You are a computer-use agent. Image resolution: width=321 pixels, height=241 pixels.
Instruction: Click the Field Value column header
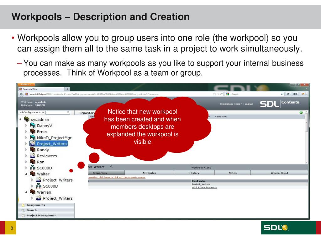198,181
